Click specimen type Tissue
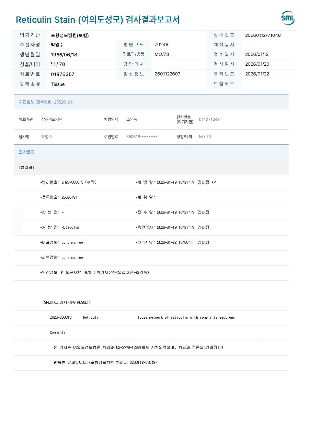Viewport: 309px width, 437px height. click(58, 84)
